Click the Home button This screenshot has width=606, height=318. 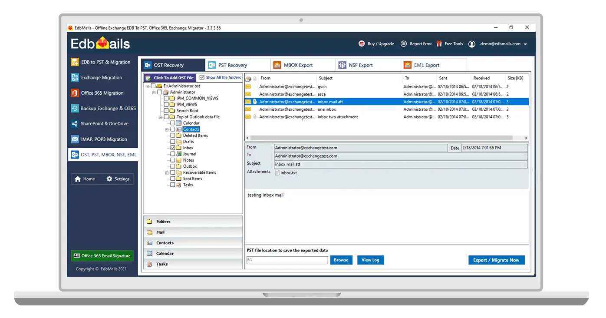(85, 179)
